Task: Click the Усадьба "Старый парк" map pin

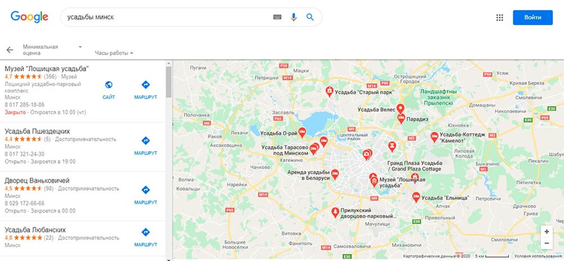Action: (329, 91)
